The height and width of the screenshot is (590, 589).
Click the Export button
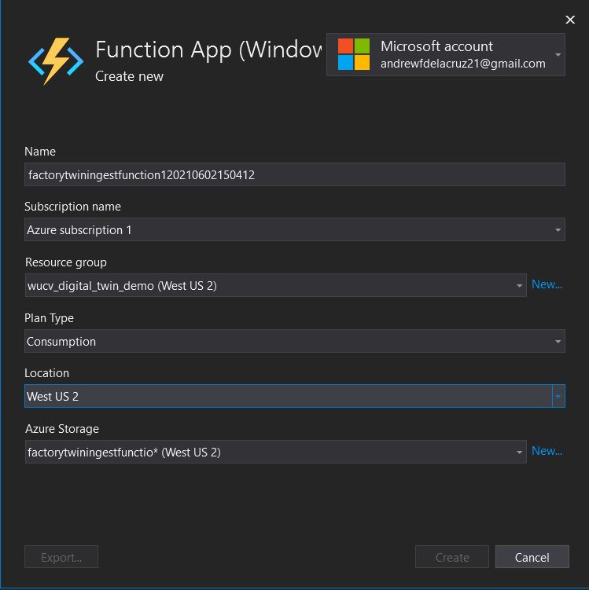(x=61, y=557)
